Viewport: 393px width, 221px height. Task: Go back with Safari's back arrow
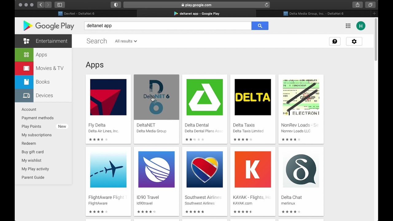click(41, 5)
